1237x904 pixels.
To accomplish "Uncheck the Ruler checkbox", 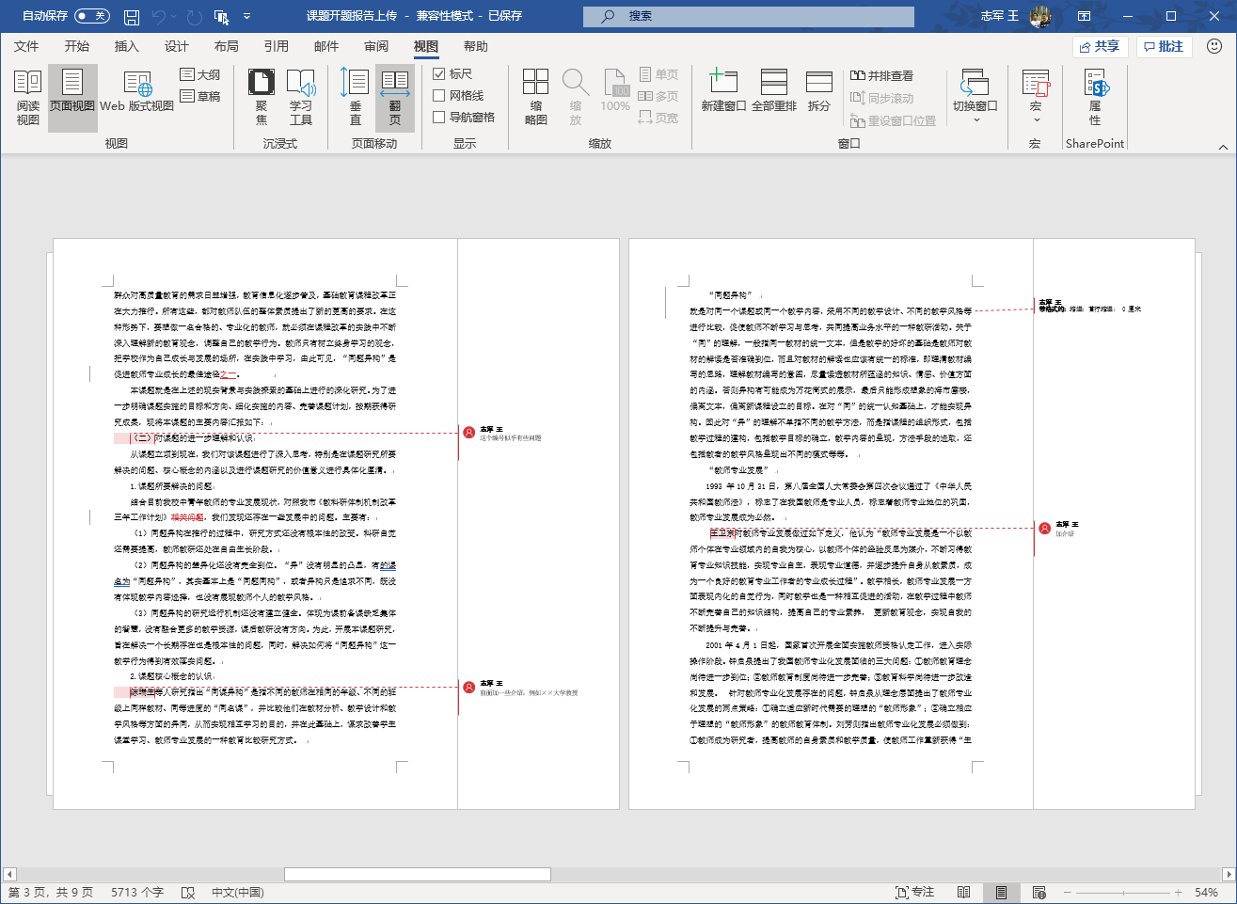I will coord(439,73).
